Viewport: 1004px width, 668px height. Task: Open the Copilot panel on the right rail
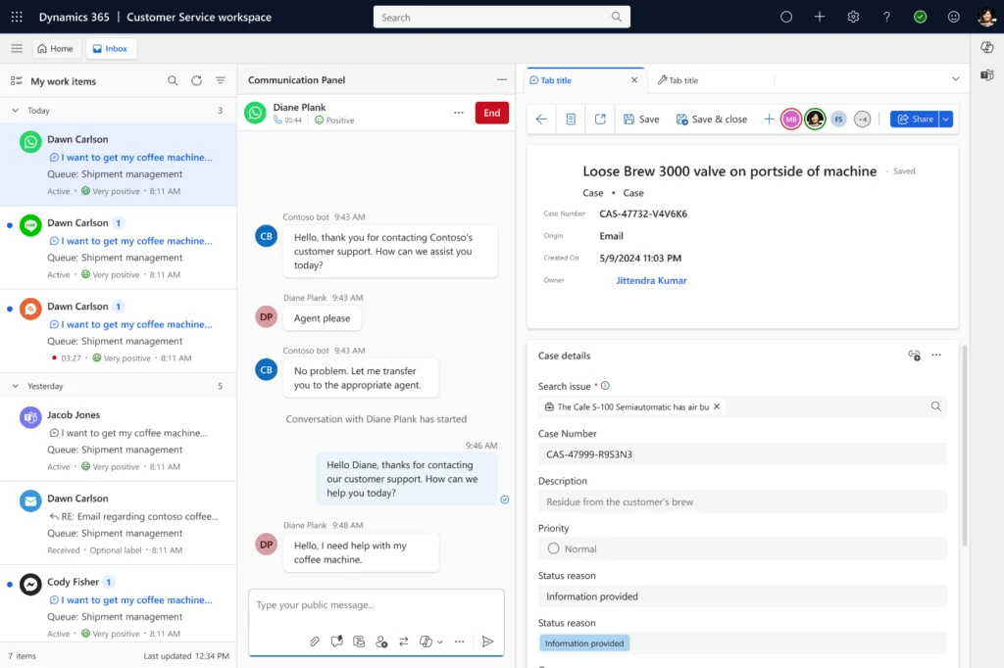pos(986,46)
